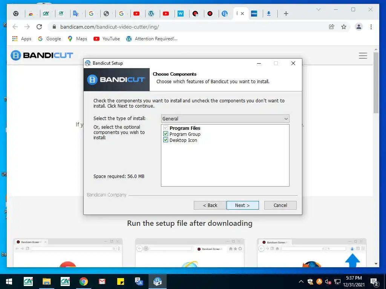Click the Bandicut Setup title bar icon

[x=88, y=63]
